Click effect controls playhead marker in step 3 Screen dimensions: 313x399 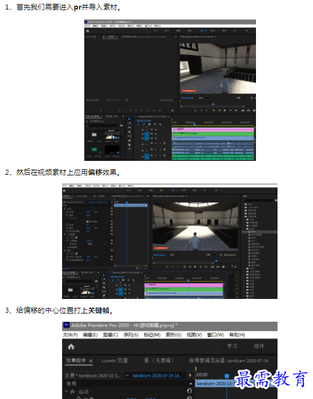[227, 376]
